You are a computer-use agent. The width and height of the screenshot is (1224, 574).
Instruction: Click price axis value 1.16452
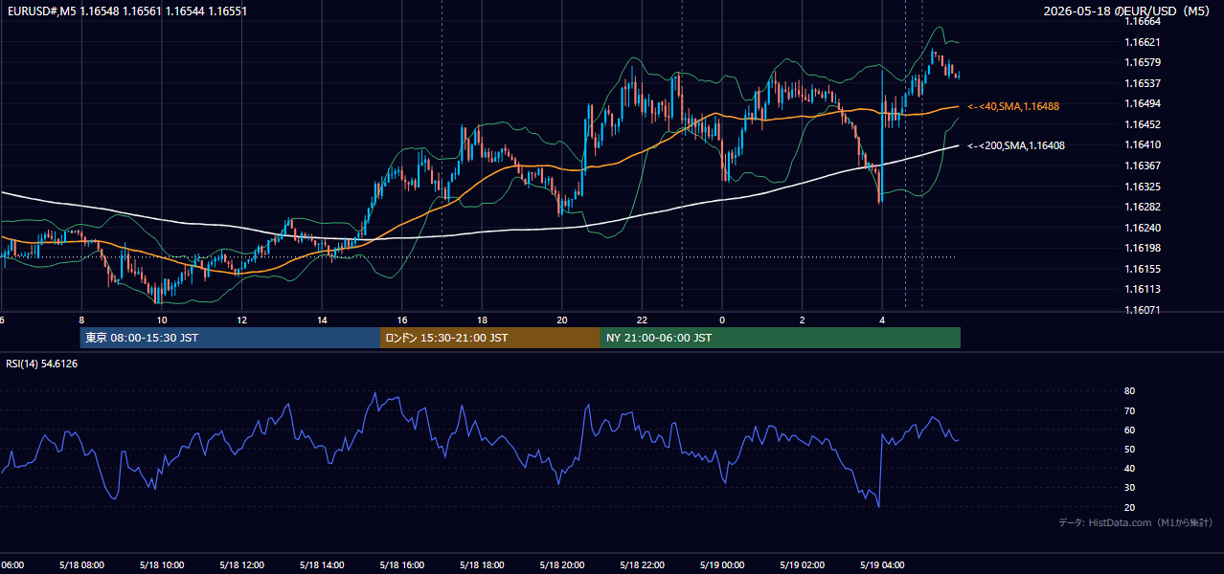tap(1142, 124)
